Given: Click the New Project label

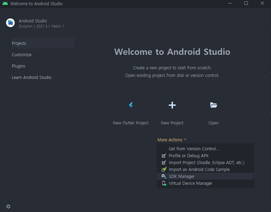Looking at the screenshot, I should pyautogui.click(x=172, y=123).
